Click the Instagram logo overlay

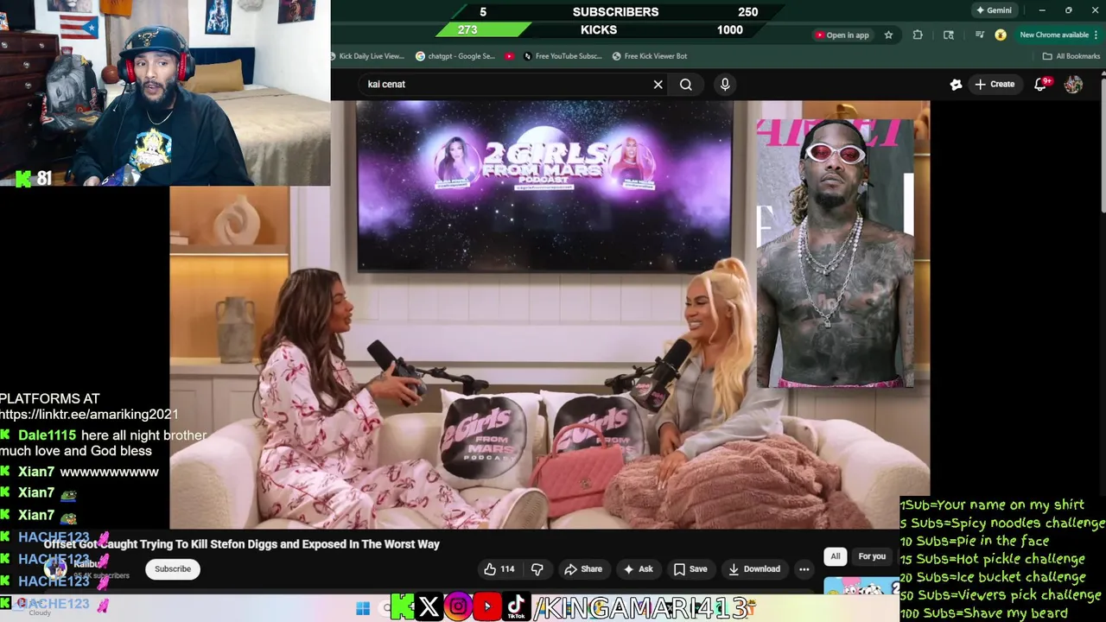click(x=458, y=607)
